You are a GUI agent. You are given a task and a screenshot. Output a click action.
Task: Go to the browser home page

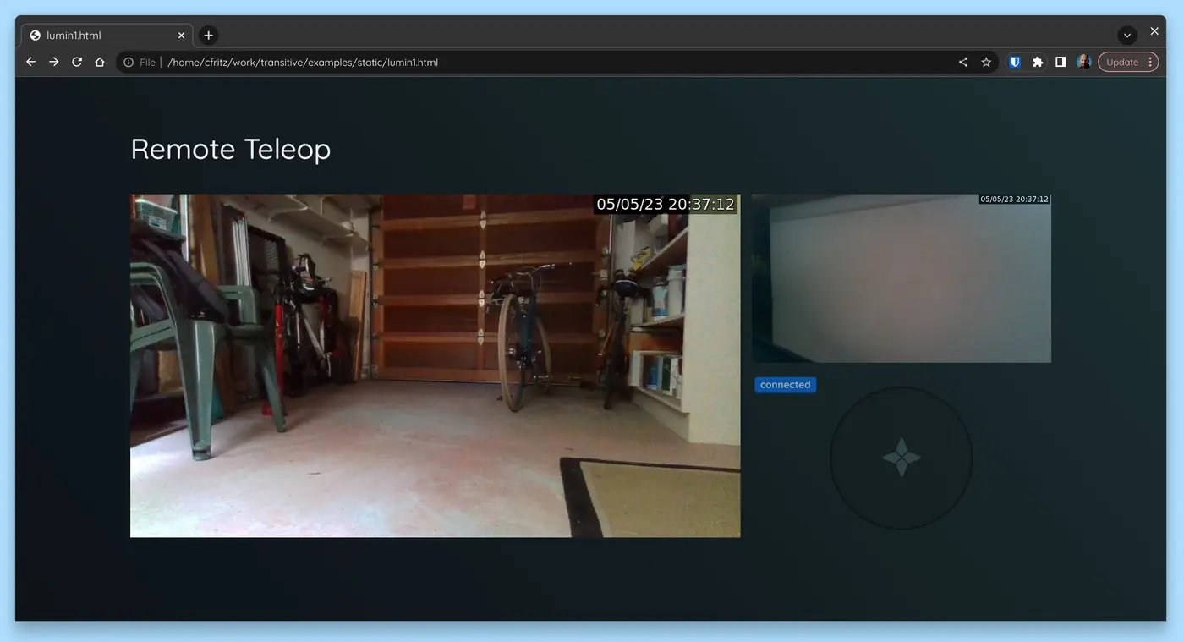point(99,61)
